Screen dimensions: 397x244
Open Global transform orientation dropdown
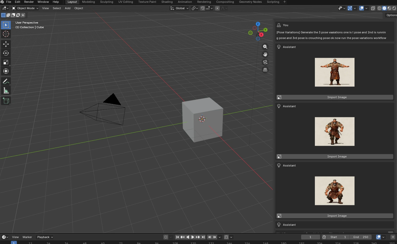[179, 8]
